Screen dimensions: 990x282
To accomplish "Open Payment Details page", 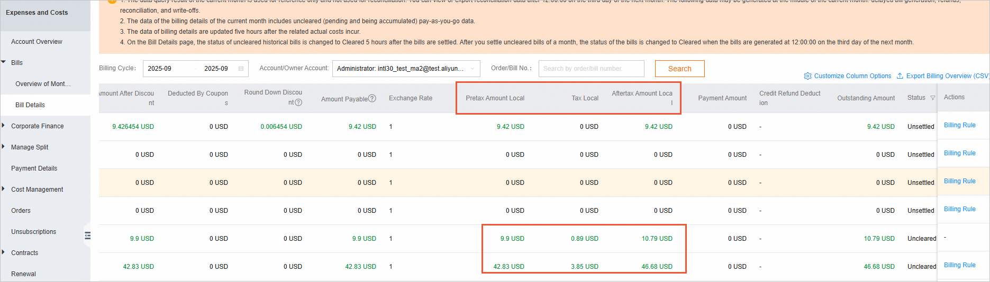I will pyautogui.click(x=34, y=168).
